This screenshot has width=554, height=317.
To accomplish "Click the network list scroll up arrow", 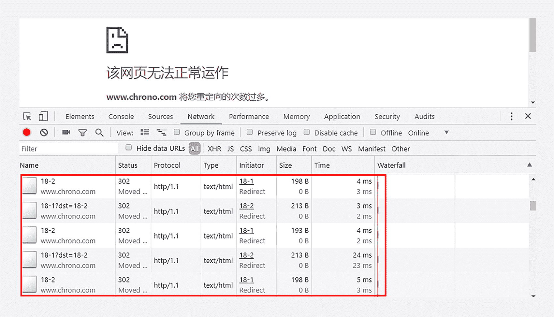I will [533, 180].
